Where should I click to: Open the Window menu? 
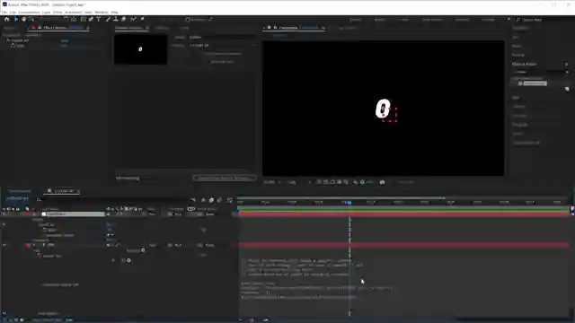pos(102,12)
